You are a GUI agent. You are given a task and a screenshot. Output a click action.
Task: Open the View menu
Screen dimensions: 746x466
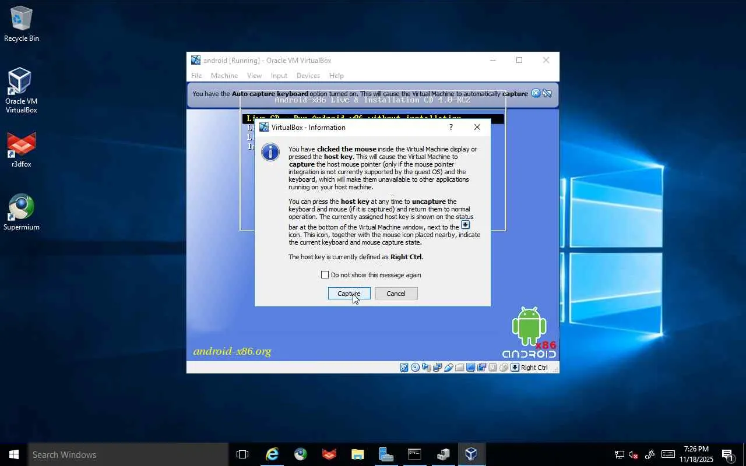coord(254,76)
